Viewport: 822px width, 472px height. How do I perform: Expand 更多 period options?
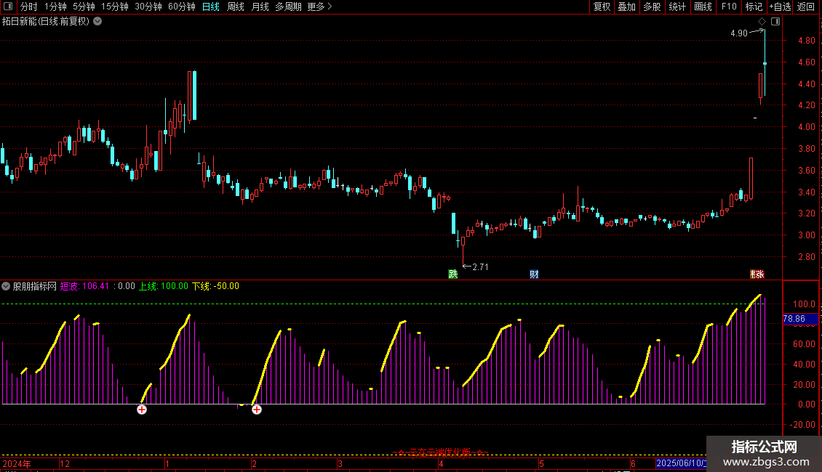pyautogui.click(x=320, y=7)
